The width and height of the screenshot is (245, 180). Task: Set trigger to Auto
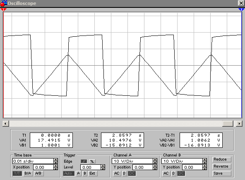[x=68, y=173]
